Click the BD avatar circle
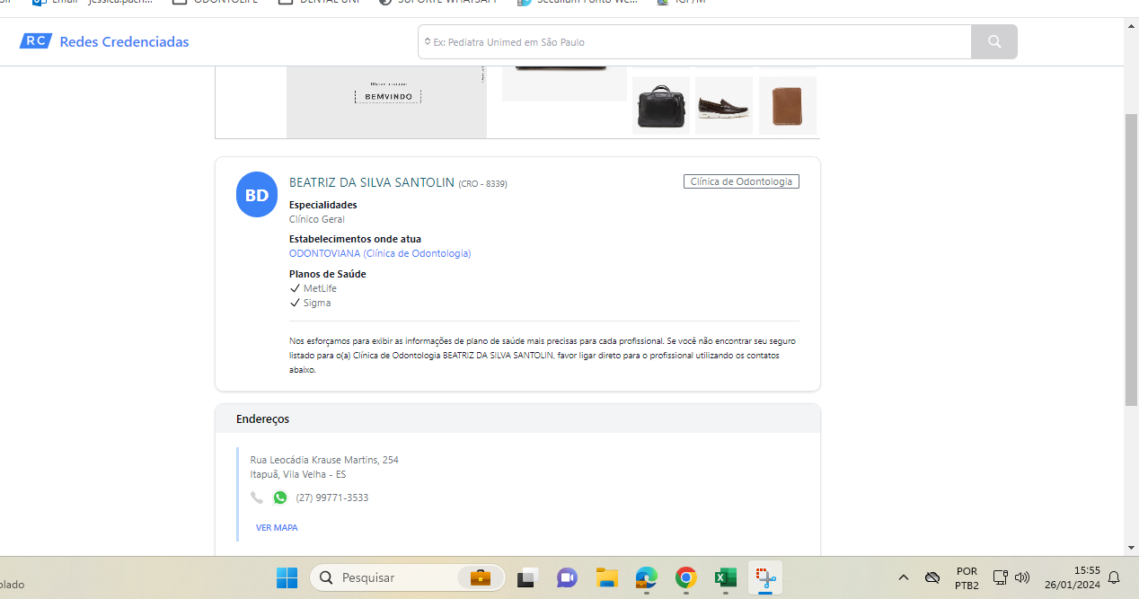The height and width of the screenshot is (599, 1139). click(257, 195)
